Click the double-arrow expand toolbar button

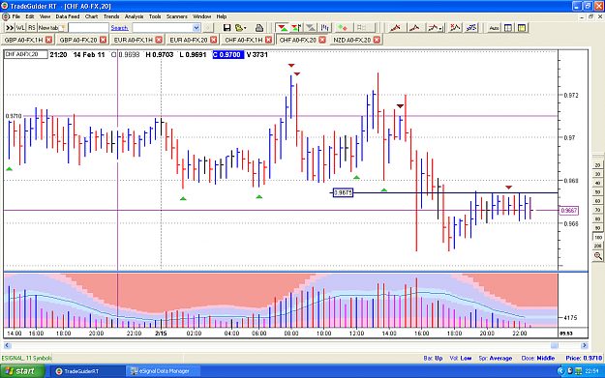(10, 28)
